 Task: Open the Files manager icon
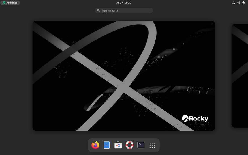(107, 145)
